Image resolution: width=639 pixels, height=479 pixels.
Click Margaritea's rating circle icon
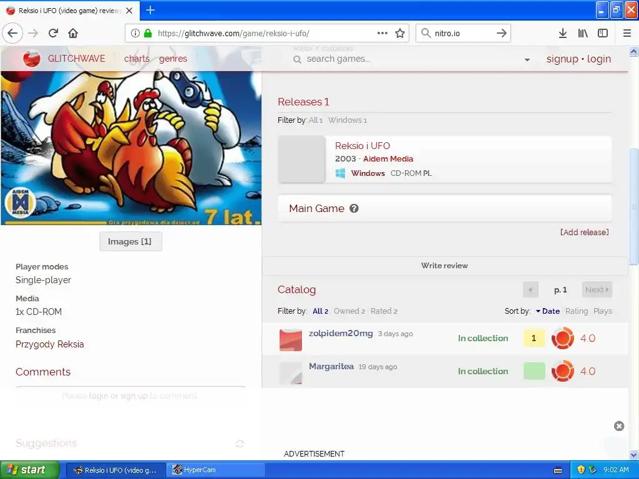click(x=562, y=371)
